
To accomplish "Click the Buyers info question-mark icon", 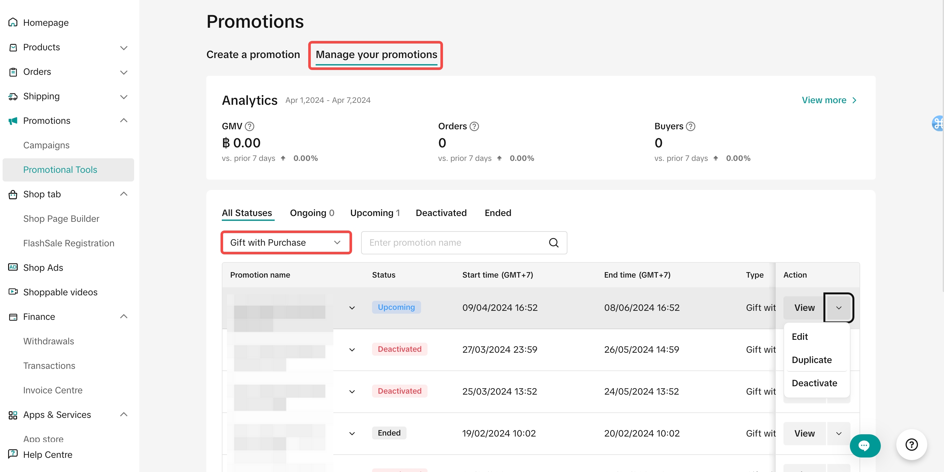I will tap(690, 126).
